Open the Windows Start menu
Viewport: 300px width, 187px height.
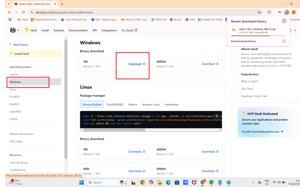(x=81, y=182)
